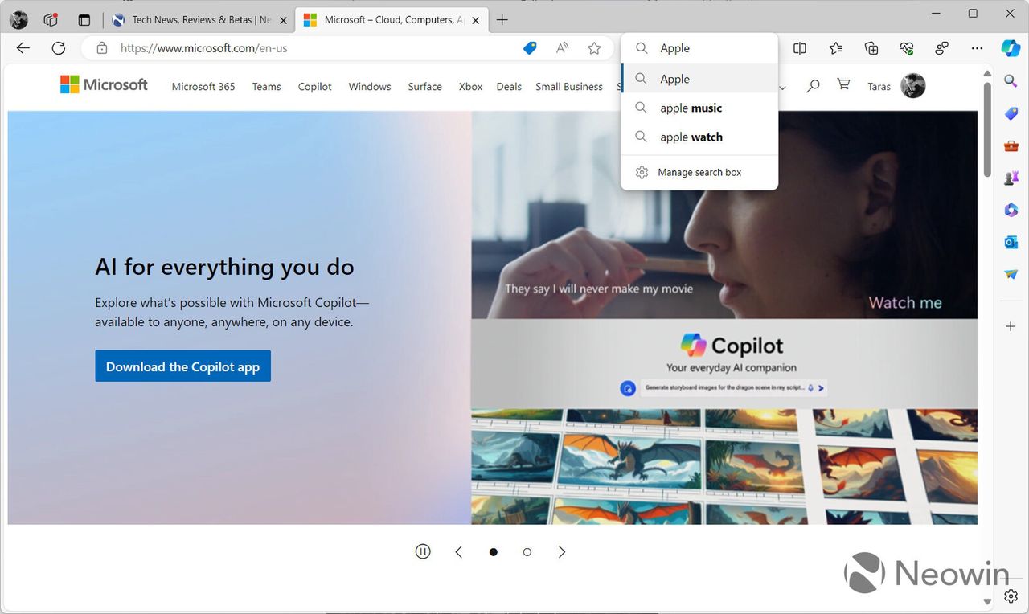
Task: Go back to the previous page
Action: click(23, 48)
